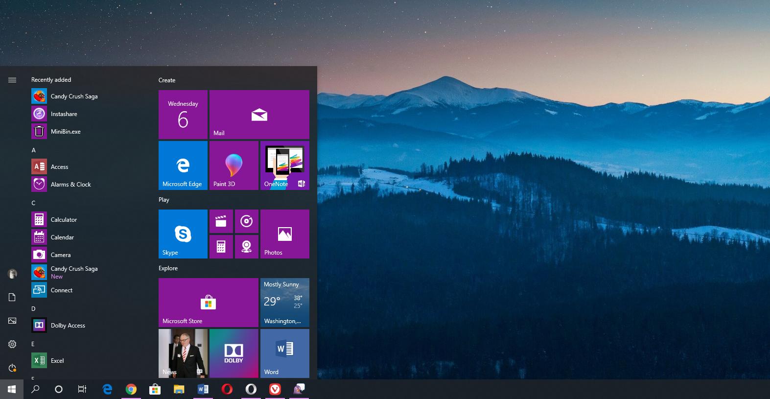Open the Word tile
The height and width of the screenshot is (399, 770).
(285, 353)
